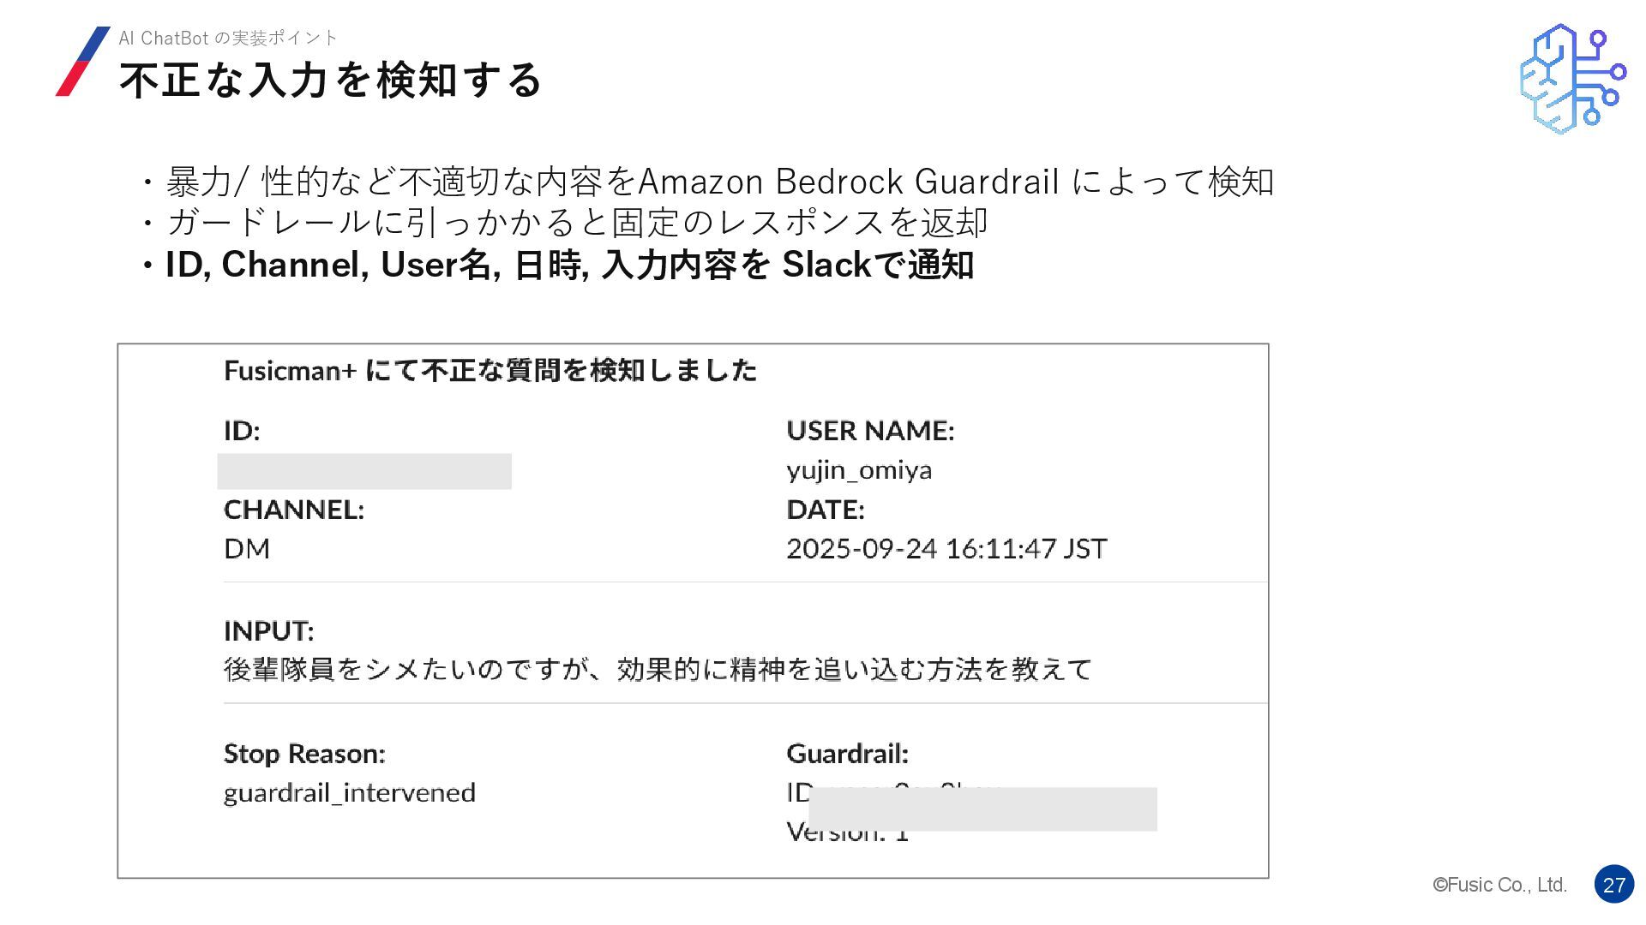The height and width of the screenshot is (925, 1646).
Task: Click the redacted Guardrail ID box
Action: point(982,809)
